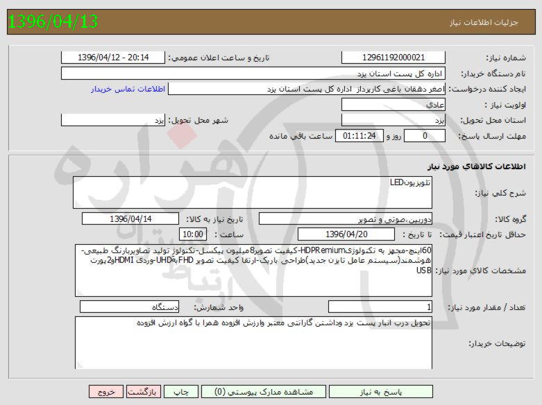Click the label 'ایجاد کننده درخواست:'
Image resolution: width=542 pixels, height=405 pixels.
(487, 89)
